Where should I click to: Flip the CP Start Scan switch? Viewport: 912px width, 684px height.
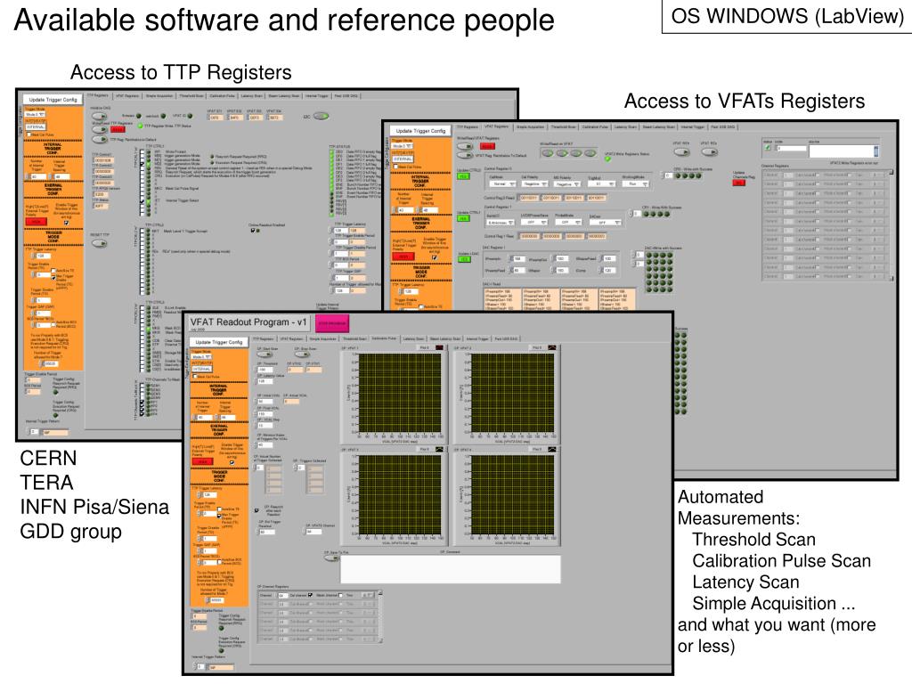click(x=265, y=354)
